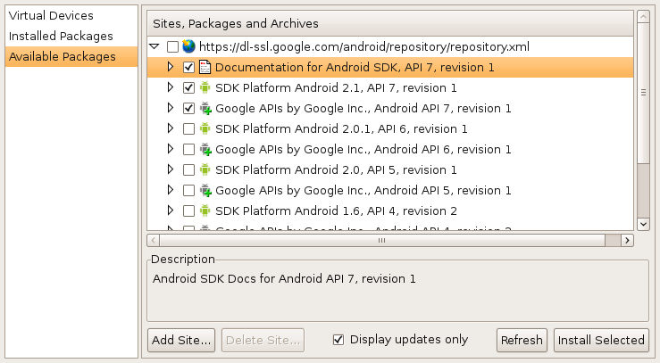
Task: Click the disabled Delete Site... button
Action: pyautogui.click(x=263, y=340)
